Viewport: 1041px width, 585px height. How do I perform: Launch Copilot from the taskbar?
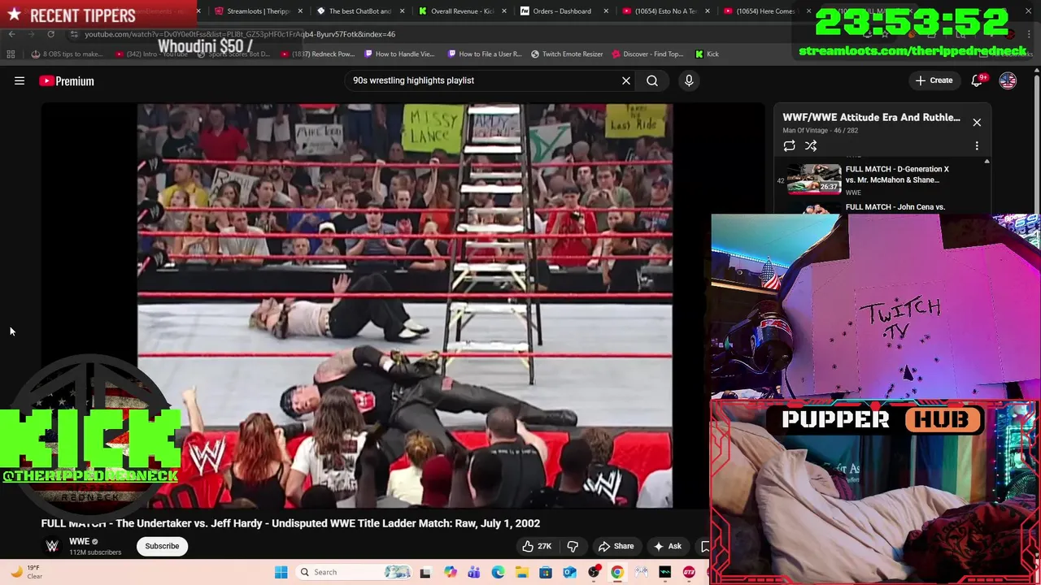coord(450,572)
